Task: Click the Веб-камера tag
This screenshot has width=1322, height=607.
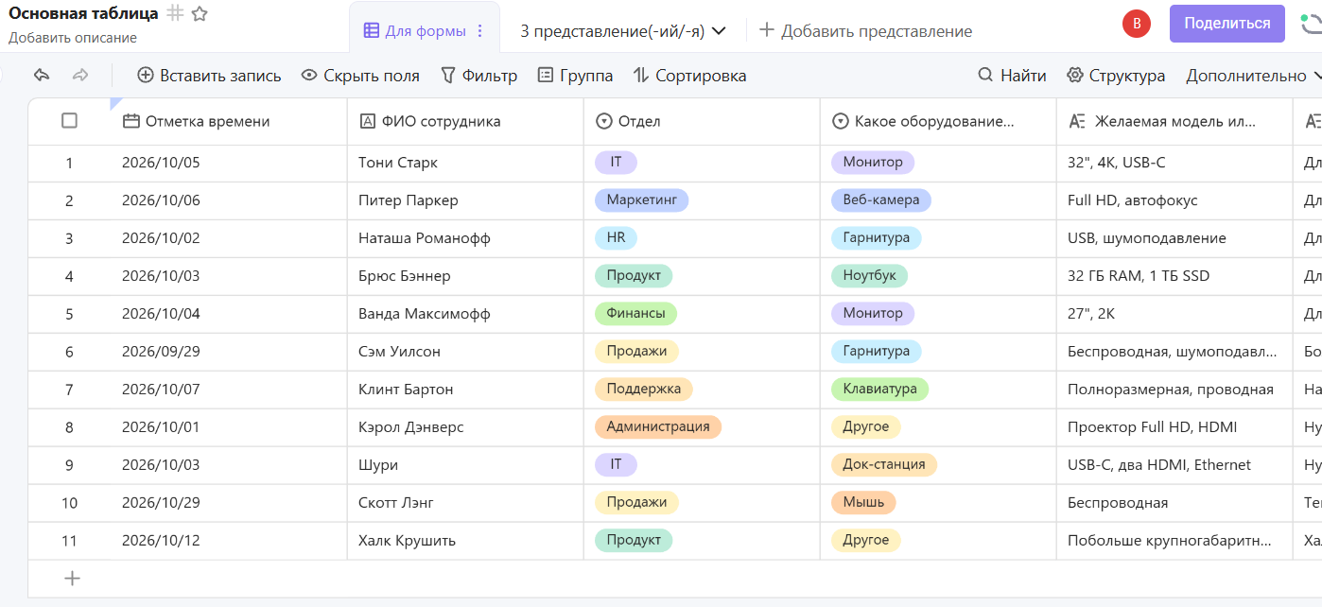Action: (x=881, y=199)
